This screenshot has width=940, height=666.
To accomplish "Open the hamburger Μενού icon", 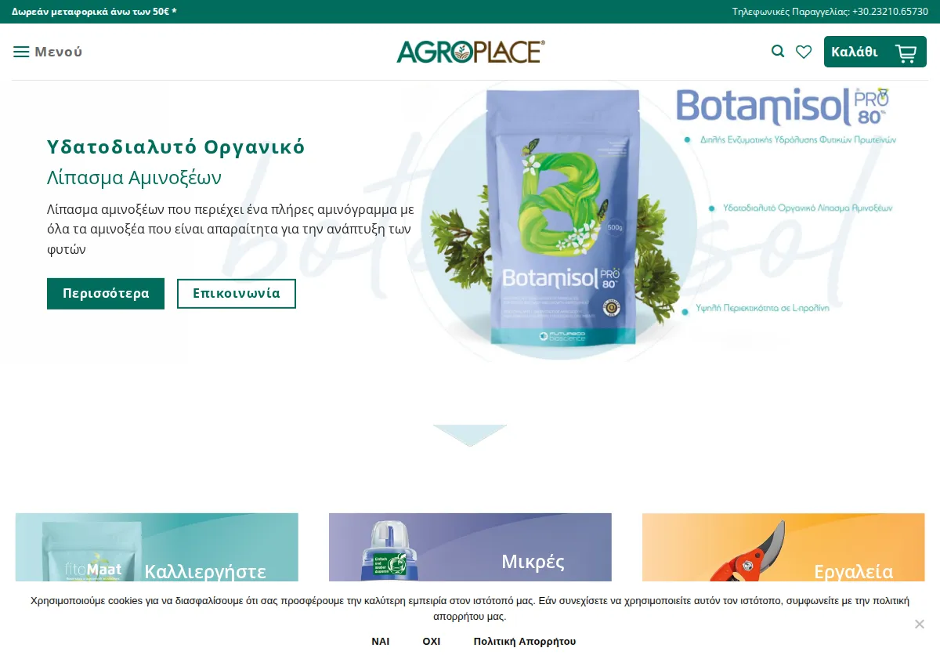I will tap(21, 52).
